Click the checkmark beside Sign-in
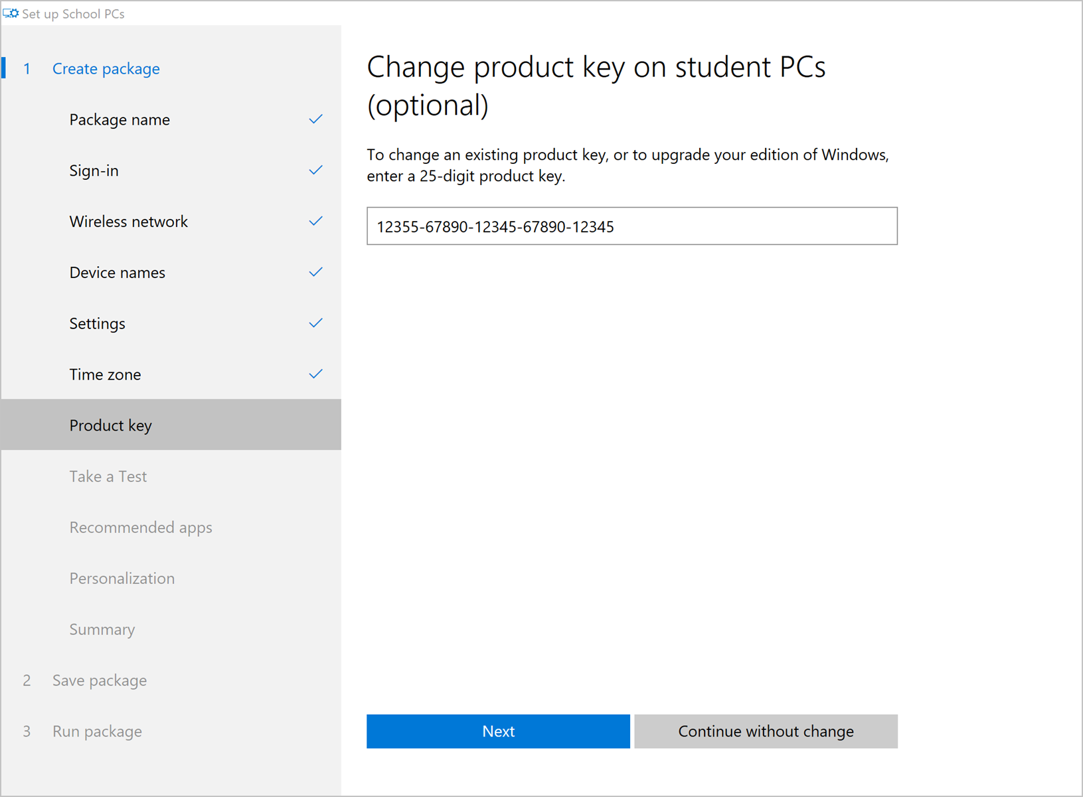 pos(315,171)
